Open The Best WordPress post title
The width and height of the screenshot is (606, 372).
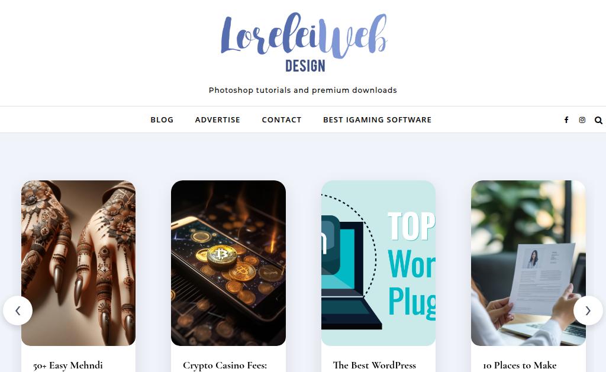point(375,365)
